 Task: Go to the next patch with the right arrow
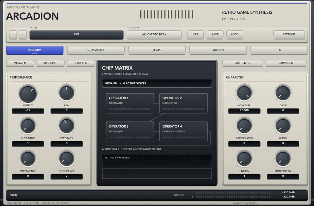tap(23, 35)
